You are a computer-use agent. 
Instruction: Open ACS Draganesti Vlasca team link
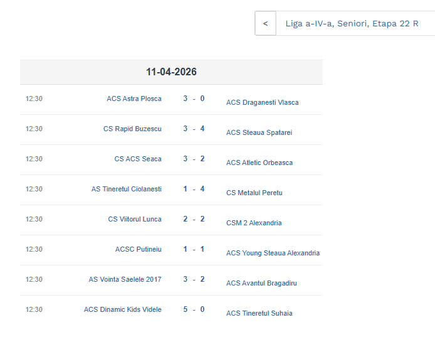pyautogui.click(x=262, y=102)
